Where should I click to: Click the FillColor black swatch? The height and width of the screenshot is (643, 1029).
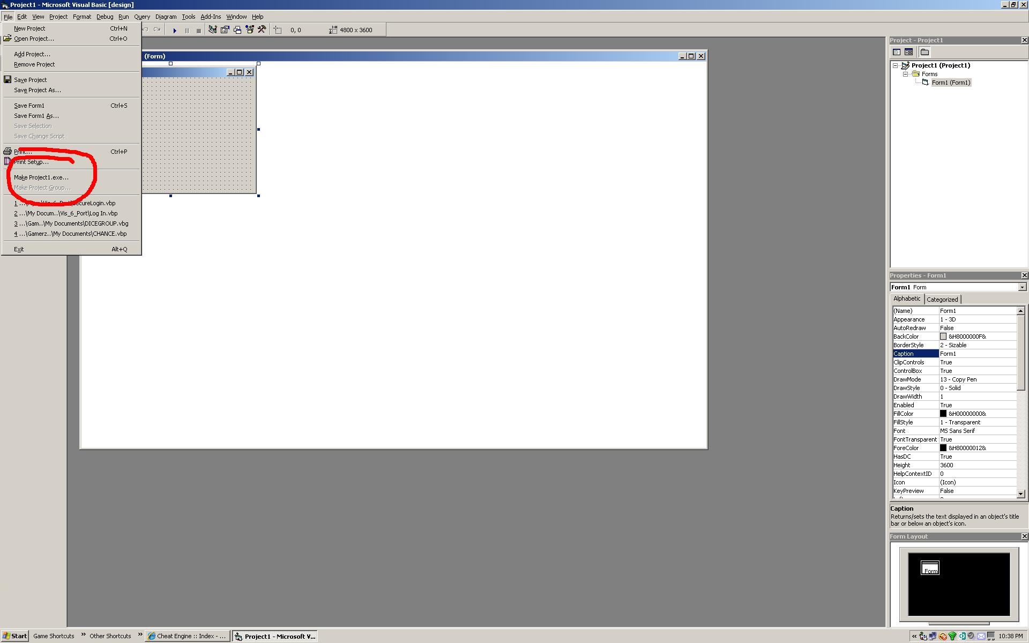coord(943,414)
